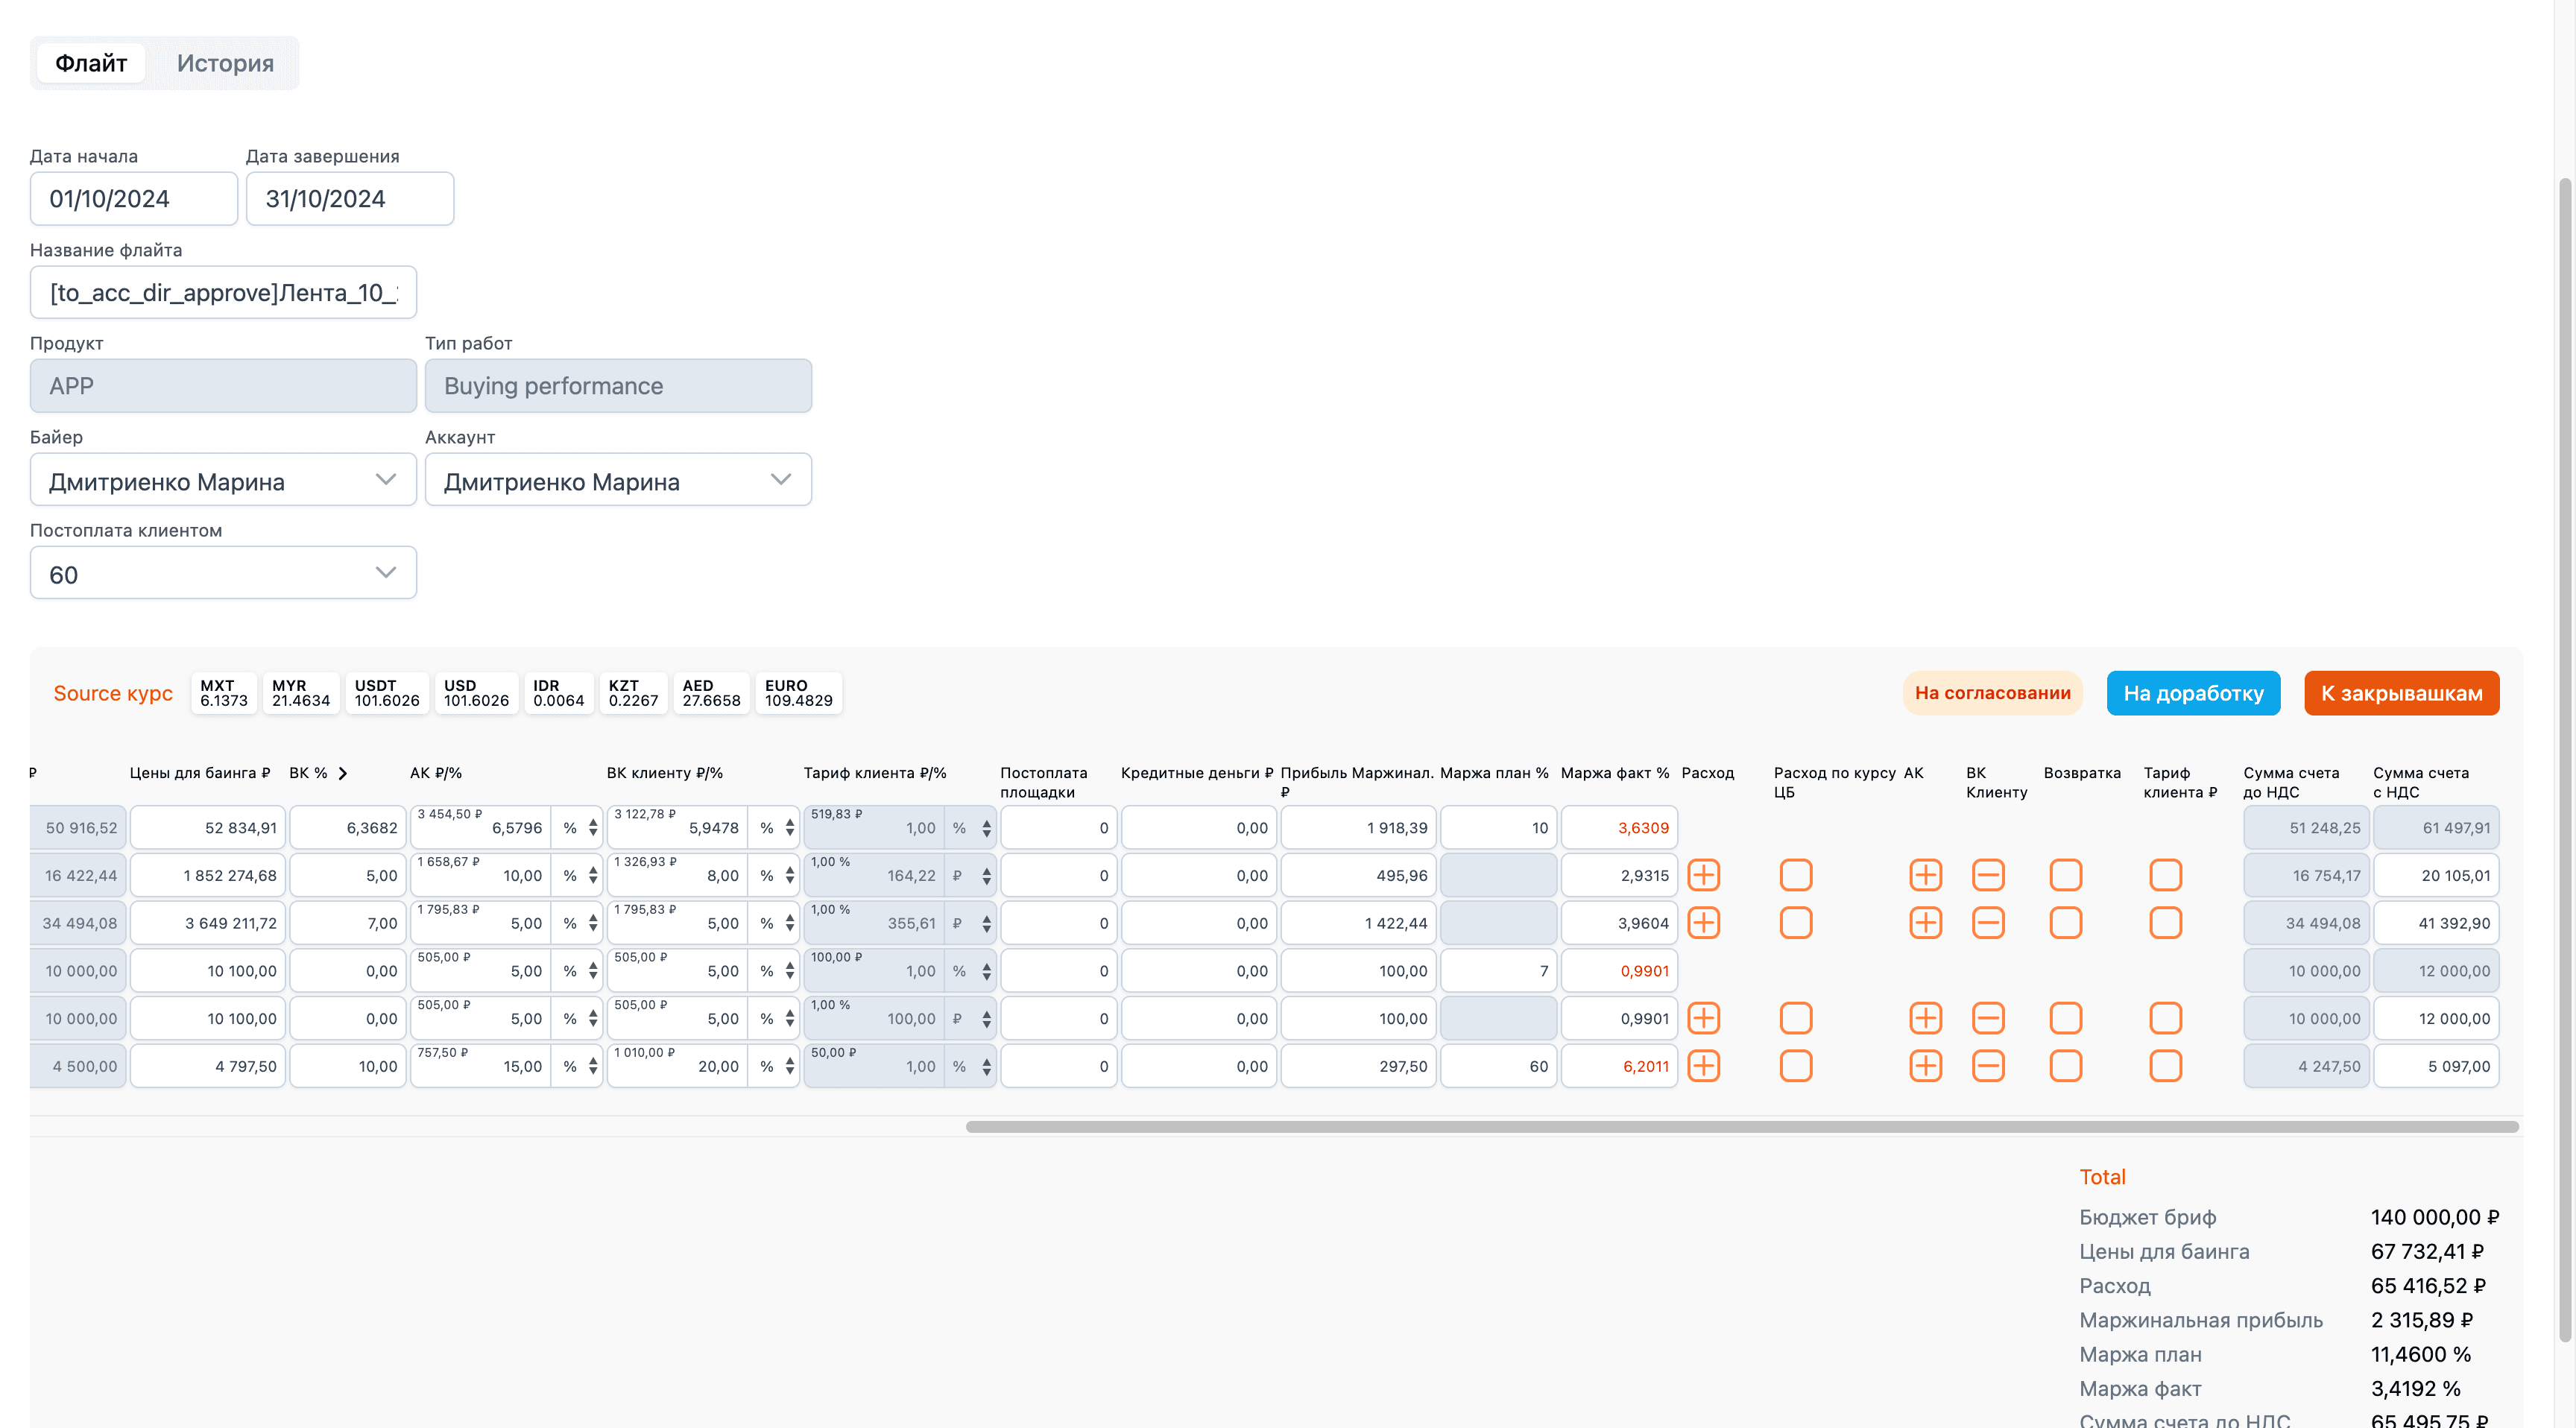
Task: Check Расход по курсу ЦБ box, third row
Action: [1795, 923]
